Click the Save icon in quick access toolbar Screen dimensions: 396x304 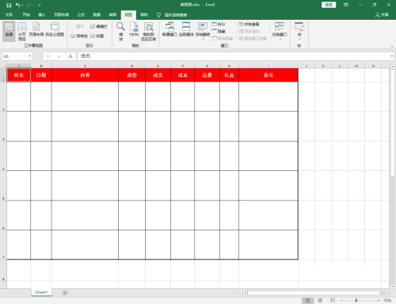[9, 5]
